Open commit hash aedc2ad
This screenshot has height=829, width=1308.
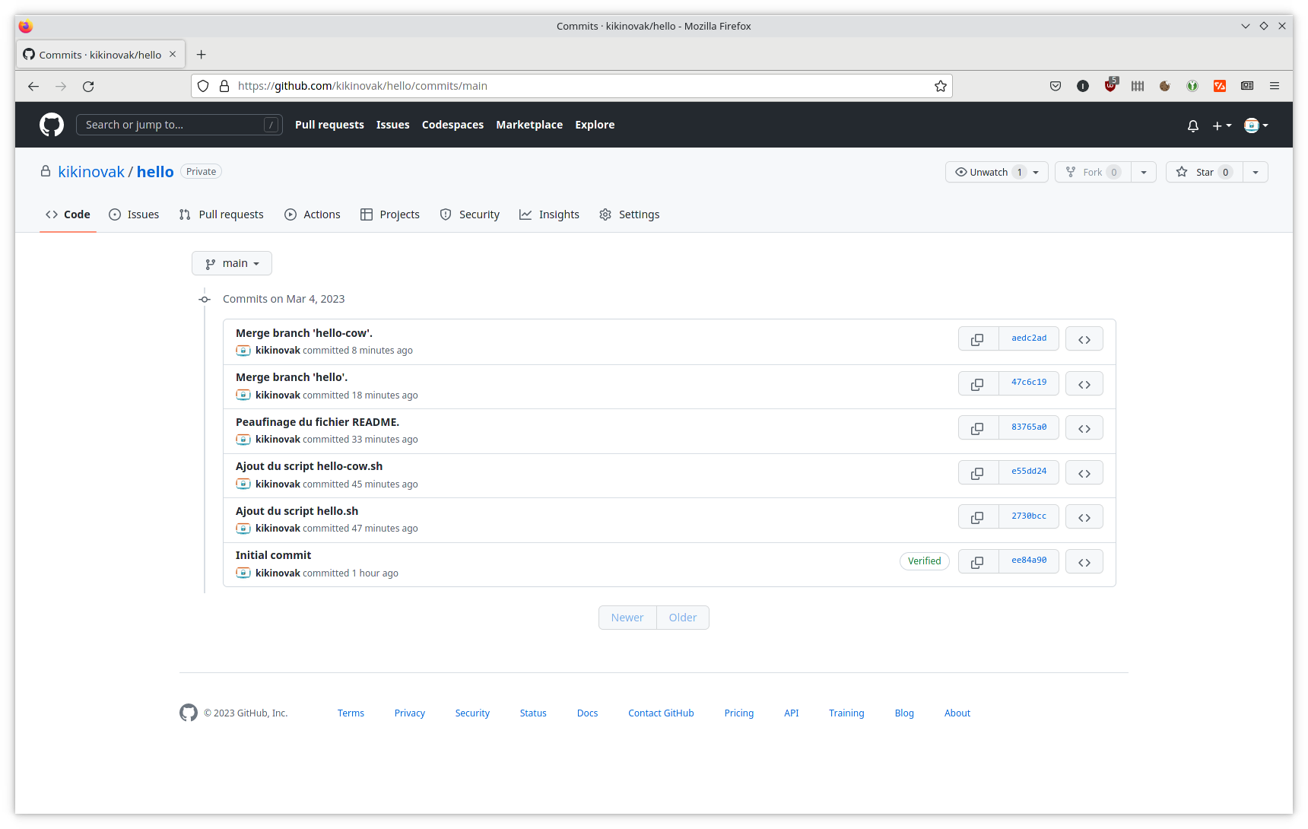(1029, 338)
